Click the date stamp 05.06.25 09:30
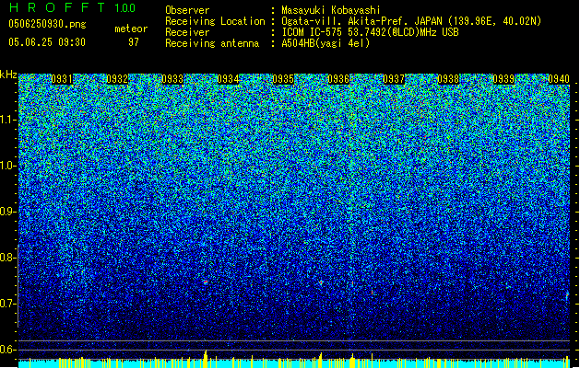Image resolution: width=580 pixels, height=368 pixels. tap(47, 42)
